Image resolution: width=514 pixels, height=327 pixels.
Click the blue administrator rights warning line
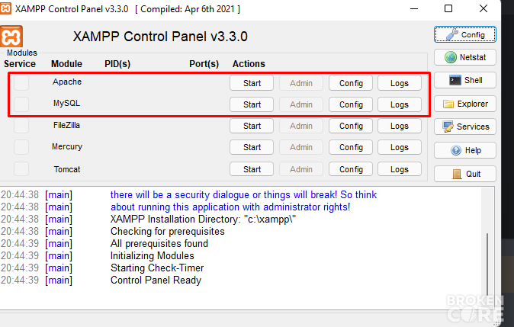[x=230, y=207]
